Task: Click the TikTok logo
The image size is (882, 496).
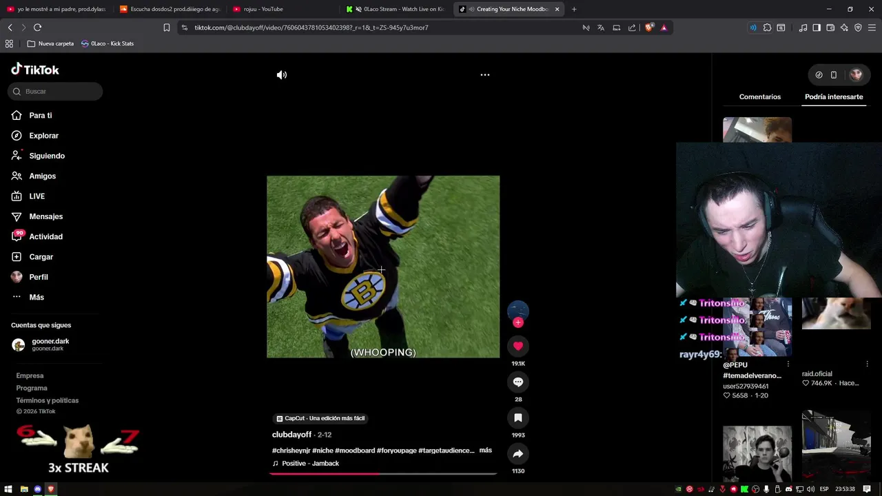Action: point(35,70)
